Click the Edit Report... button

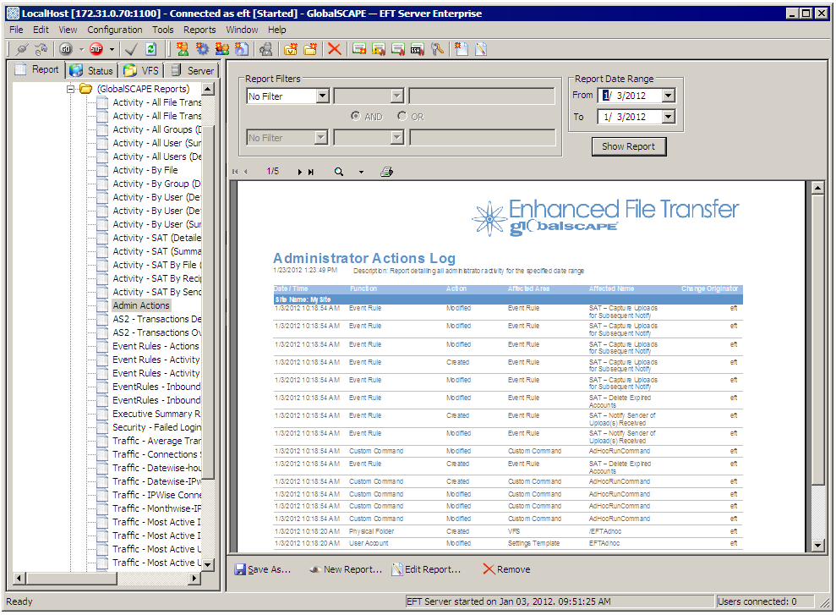tap(426, 569)
